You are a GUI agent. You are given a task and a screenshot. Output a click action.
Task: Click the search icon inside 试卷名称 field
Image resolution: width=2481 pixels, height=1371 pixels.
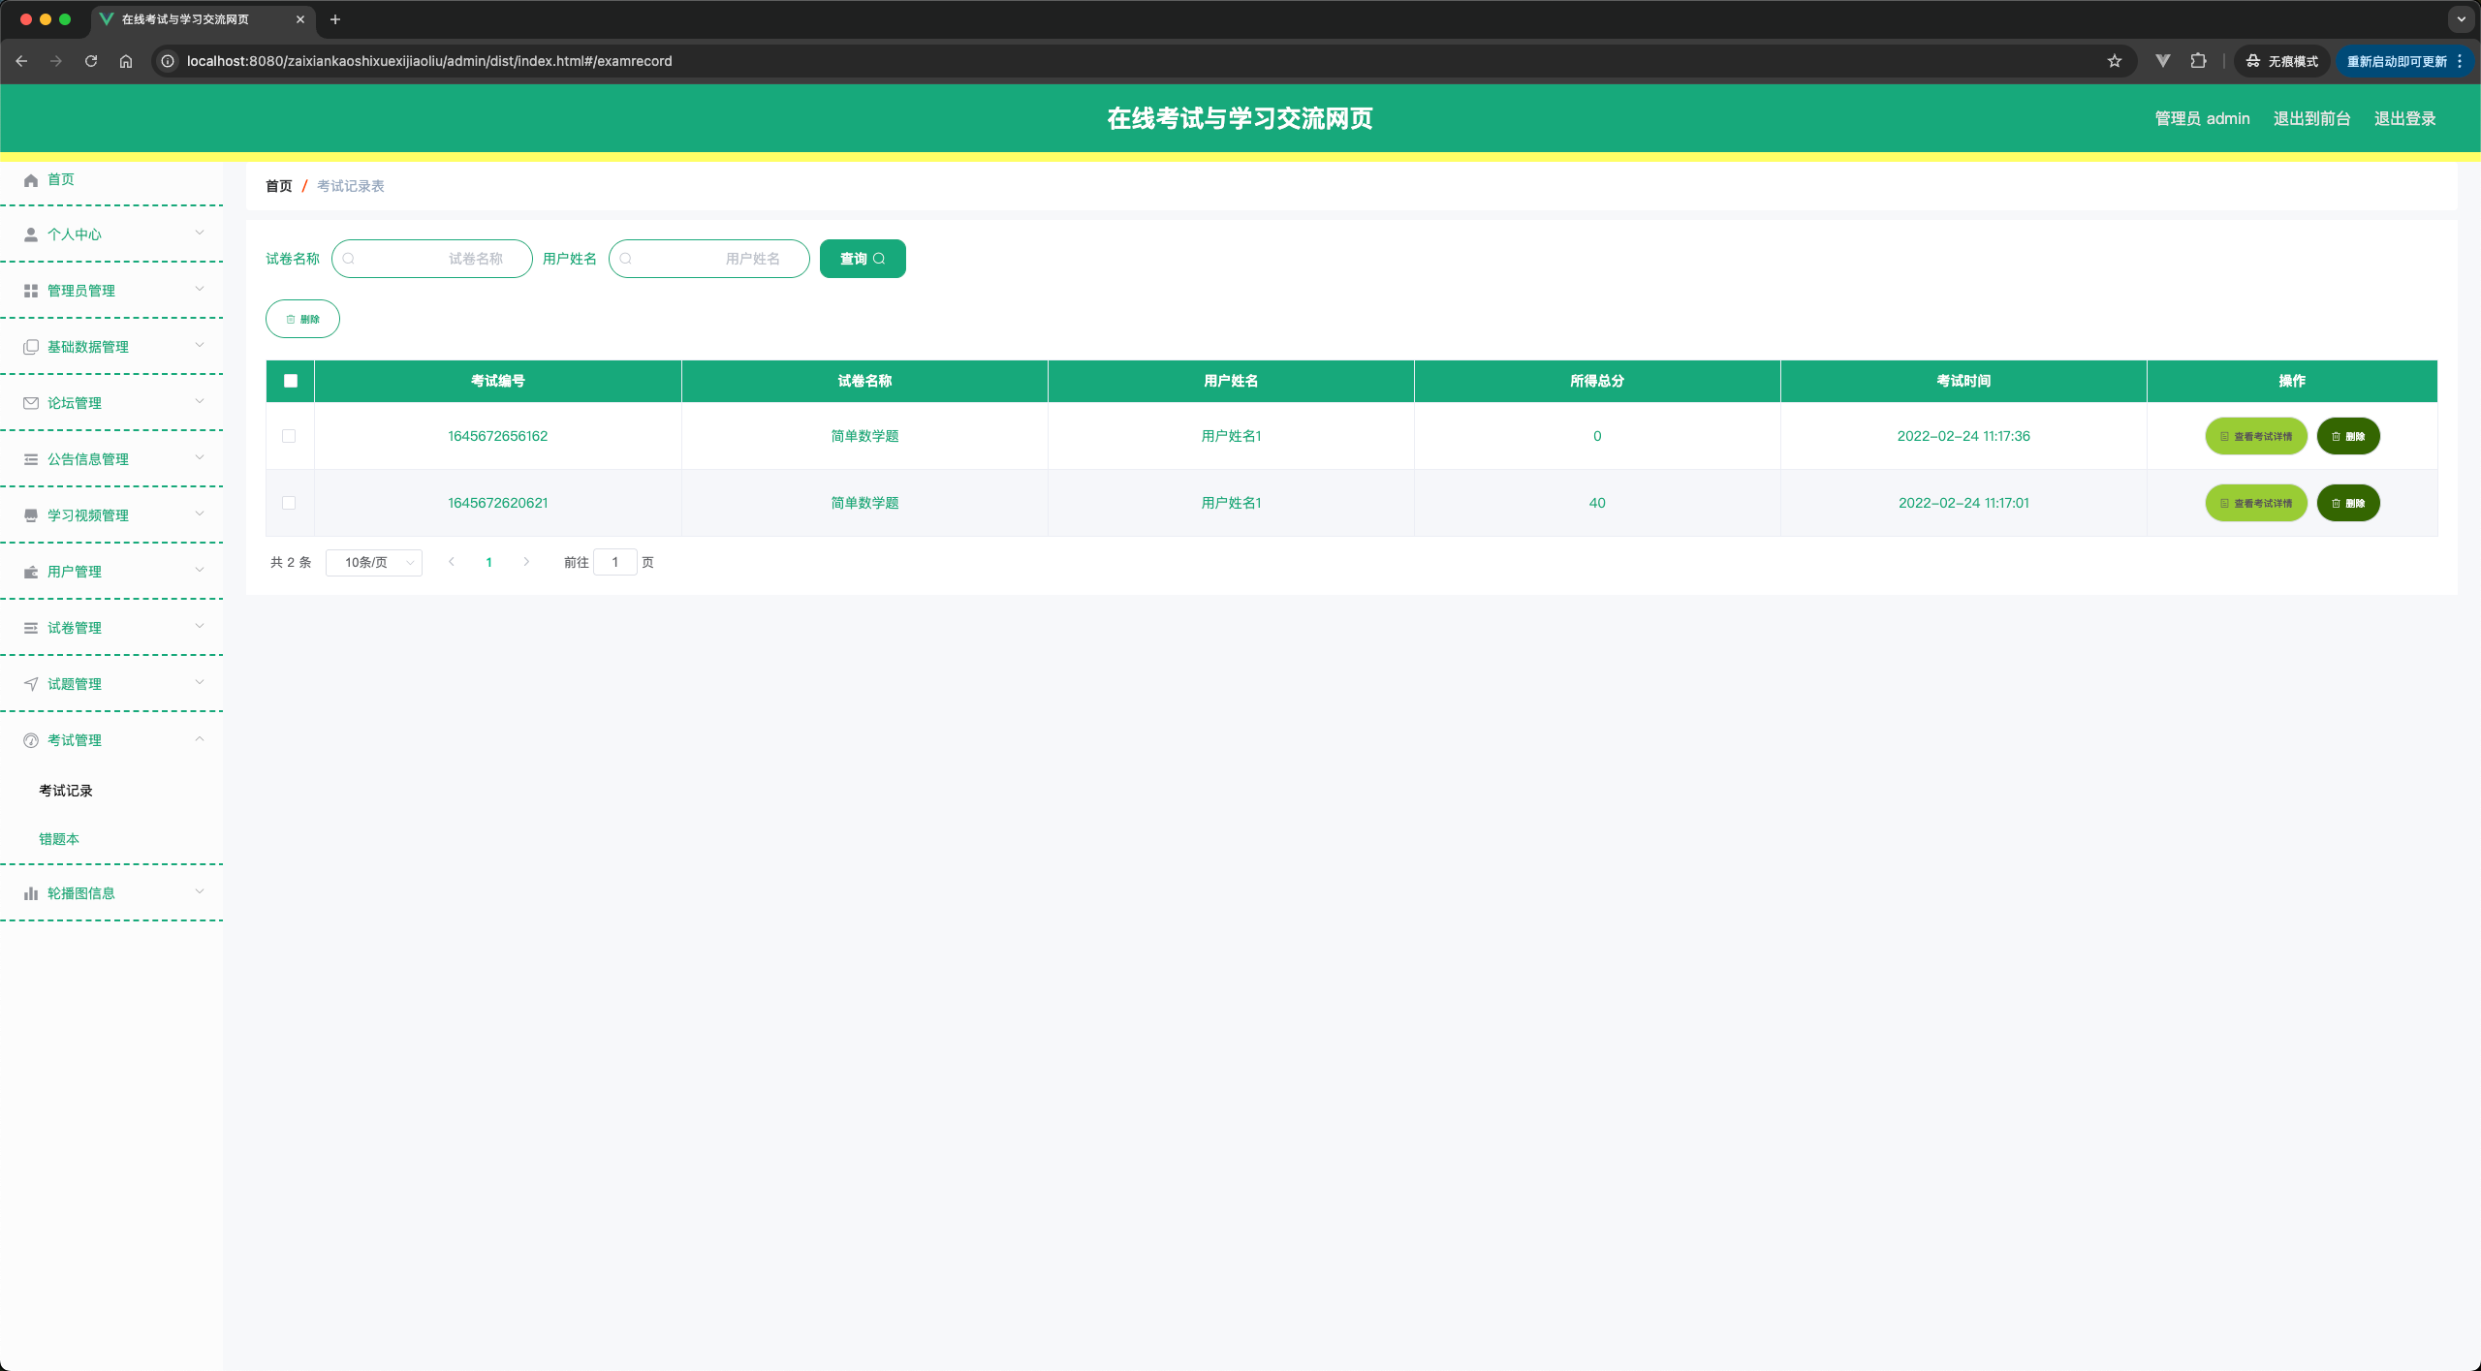pos(349,259)
